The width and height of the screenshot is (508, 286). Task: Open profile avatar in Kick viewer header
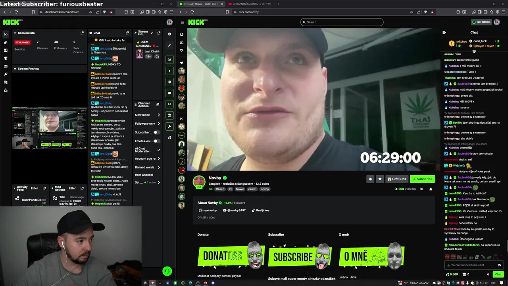(x=497, y=22)
